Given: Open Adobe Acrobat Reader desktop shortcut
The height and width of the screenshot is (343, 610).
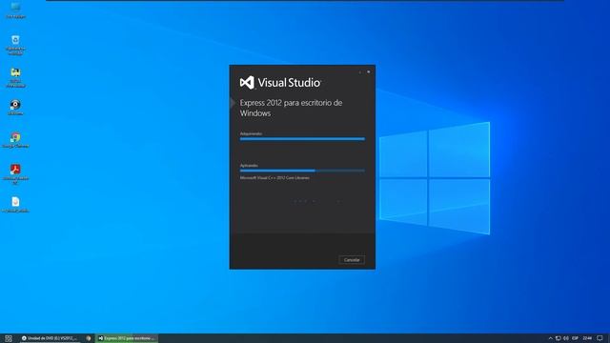Looking at the screenshot, I should coord(15,173).
